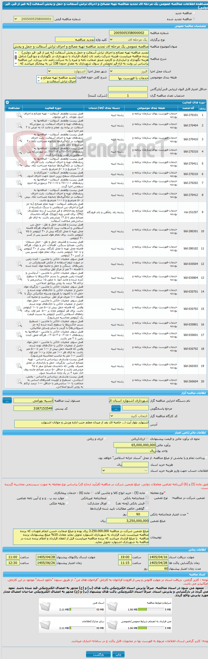Image resolution: width=208 pixels, height=659 pixels.
Task: Click the scroll arrow of شرح کلی حوزه فعالیت
Action: pyautogui.click(x=39, y=79)
